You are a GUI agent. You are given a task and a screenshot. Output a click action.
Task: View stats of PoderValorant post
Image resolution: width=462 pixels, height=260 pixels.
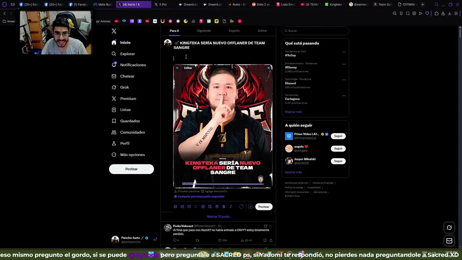246,240
